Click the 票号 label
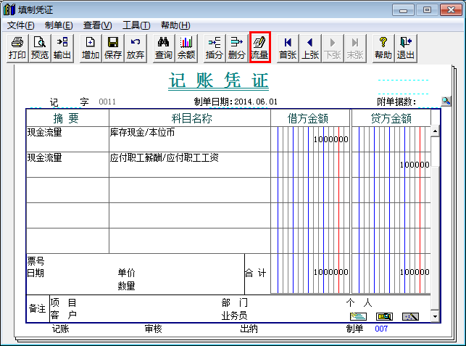 (x=36, y=261)
